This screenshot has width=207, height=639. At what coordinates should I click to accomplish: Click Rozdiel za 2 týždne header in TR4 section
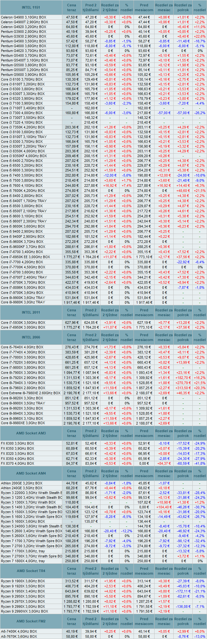(x=110, y=571)
